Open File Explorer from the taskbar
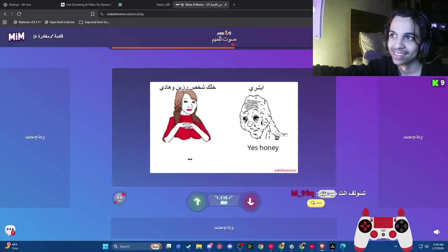Image resolution: width=448 pixels, height=252 pixels. pyautogui.click(x=199, y=246)
